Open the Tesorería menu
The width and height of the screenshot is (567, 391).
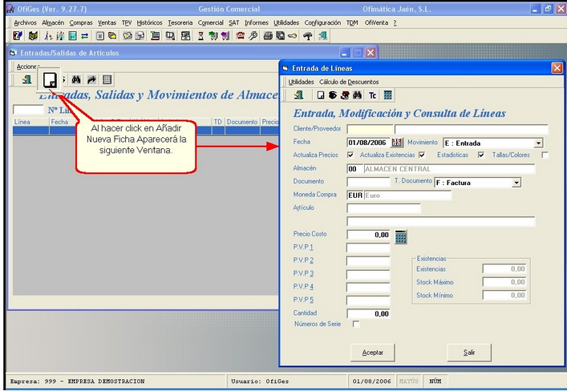(x=180, y=22)
